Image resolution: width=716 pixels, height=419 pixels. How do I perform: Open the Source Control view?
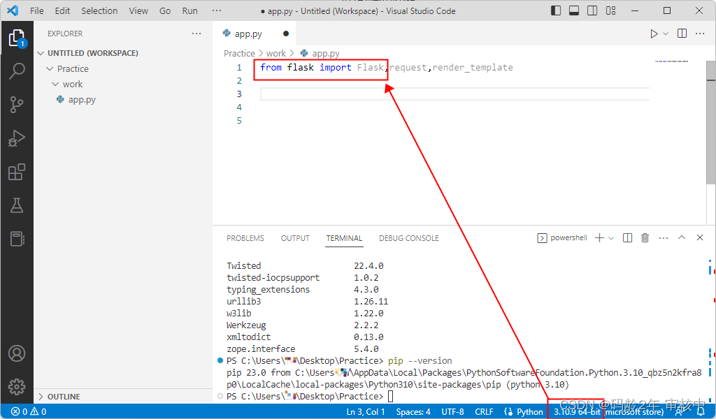17,105
